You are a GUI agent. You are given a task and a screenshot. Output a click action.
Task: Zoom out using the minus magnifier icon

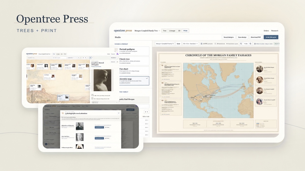(x=241, y=44)
